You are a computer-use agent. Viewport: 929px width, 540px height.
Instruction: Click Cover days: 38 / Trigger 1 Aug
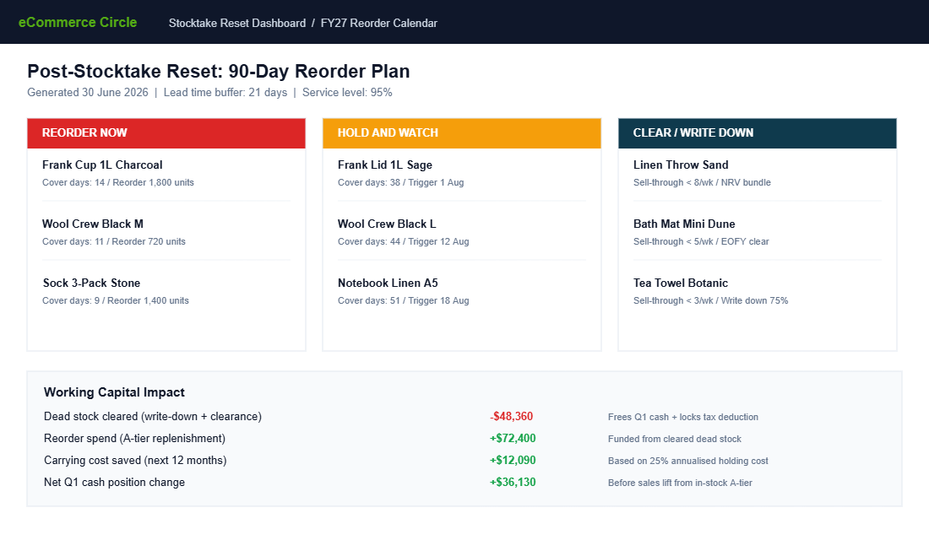coord(400,183)
